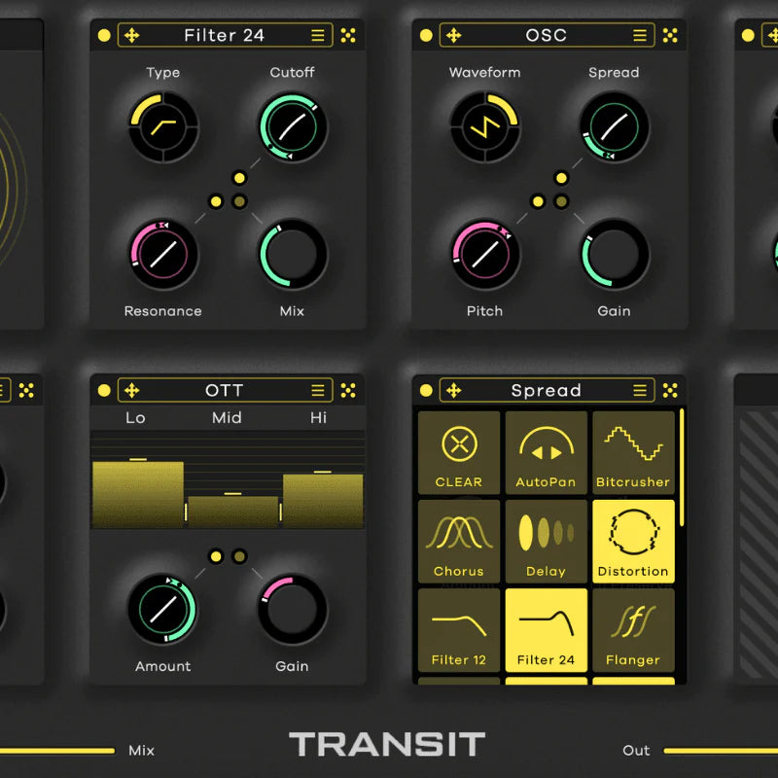The image size is (778, 778).
Task: Click the OSC Waveform selector knob
Action: pyautogui.click(x=485, y=127)
